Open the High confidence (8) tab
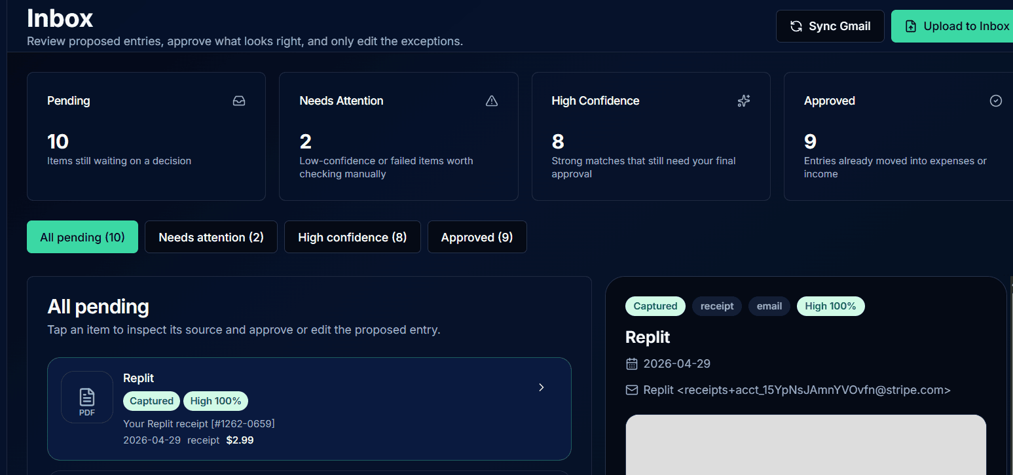This screenshot has height=475, width=1013. point(352,237)
